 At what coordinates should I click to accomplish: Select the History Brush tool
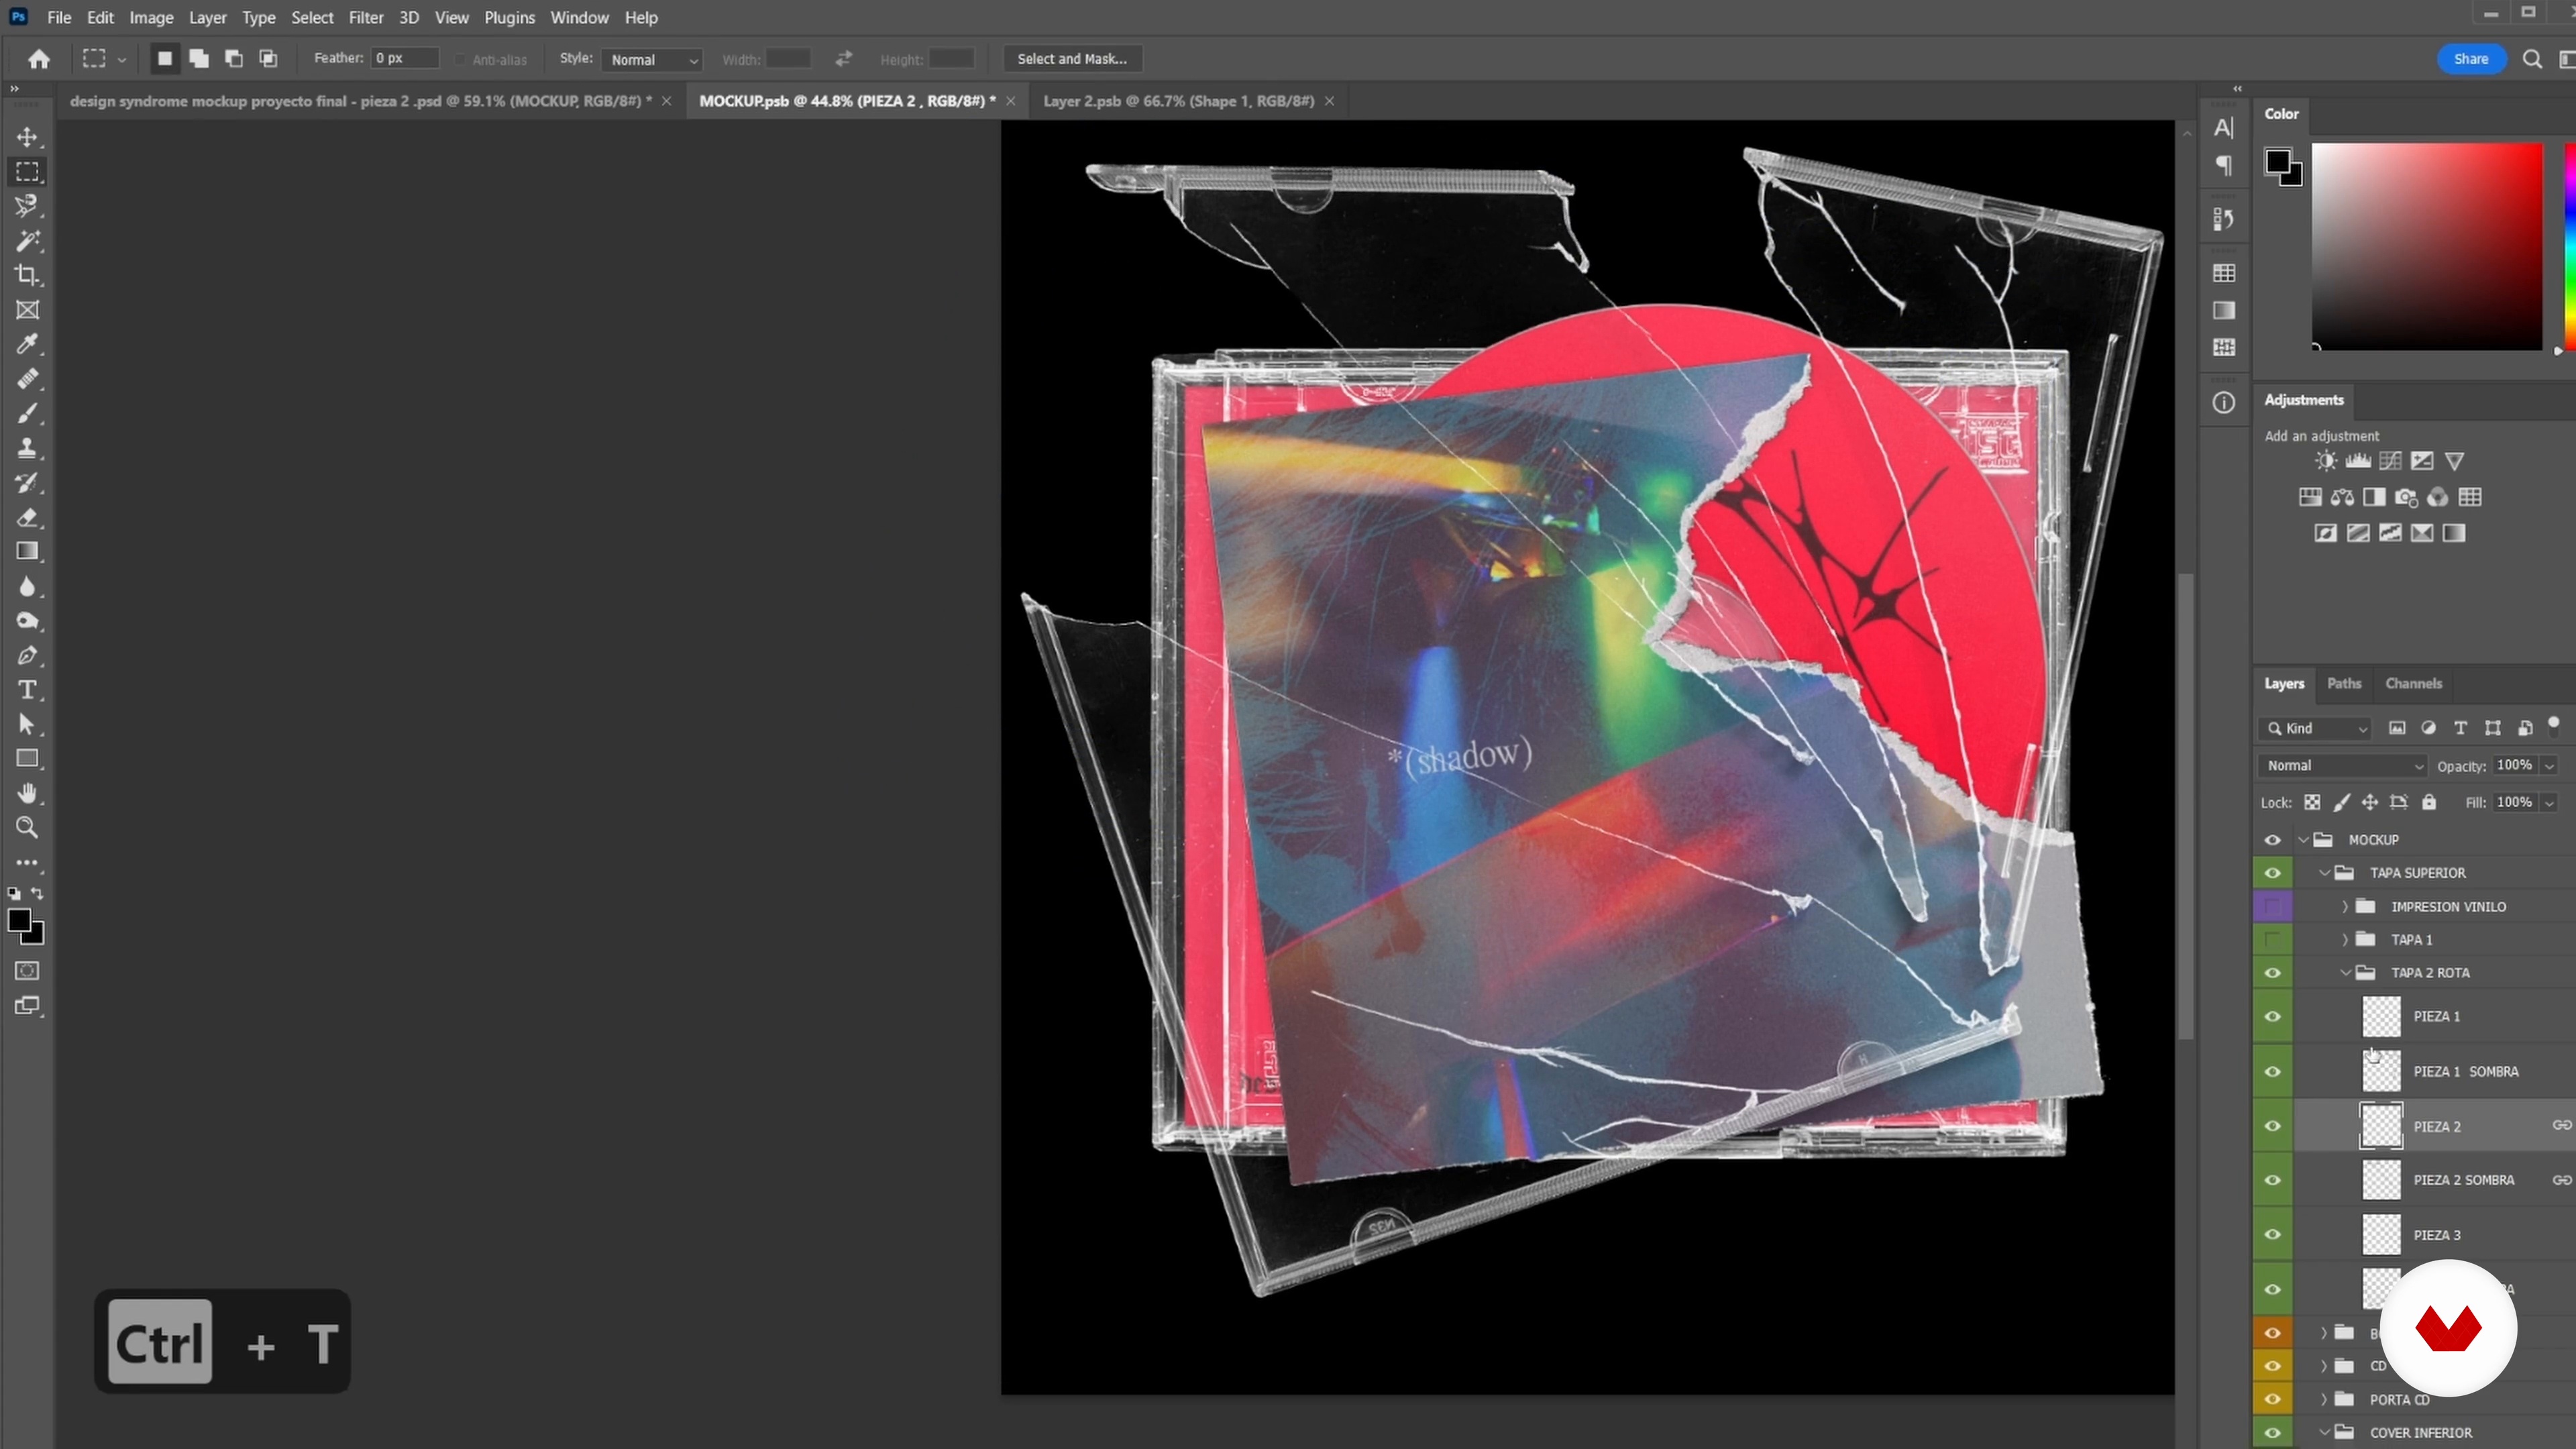(x=27, y=483)
